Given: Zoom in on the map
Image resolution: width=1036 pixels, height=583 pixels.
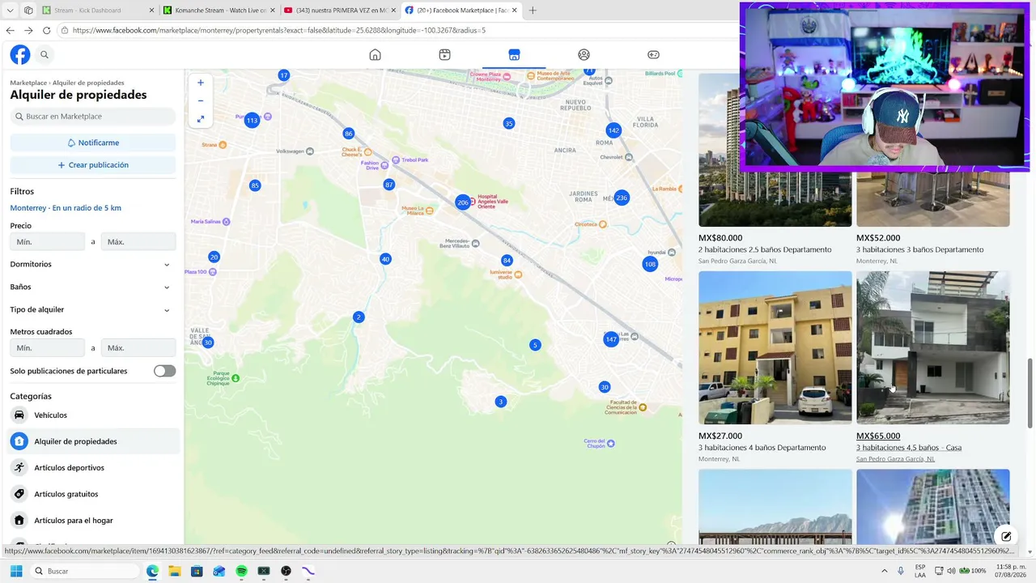Looking at the screenshot, I should click(x=201, y=83).
